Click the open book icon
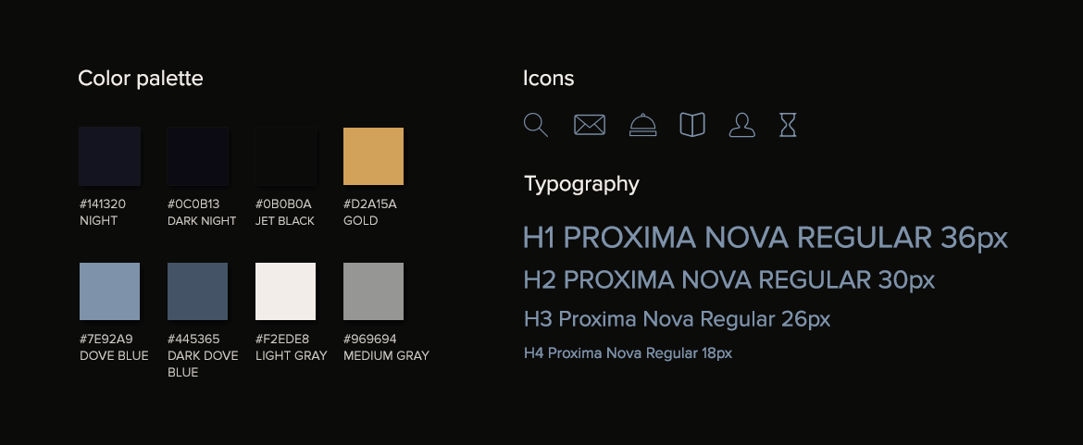 coord(692,125)
